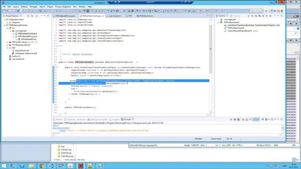This screenshot has width=301, height=169.
Task: Select the temp folder in Explorer window
Action: click(x=61, y=146)
